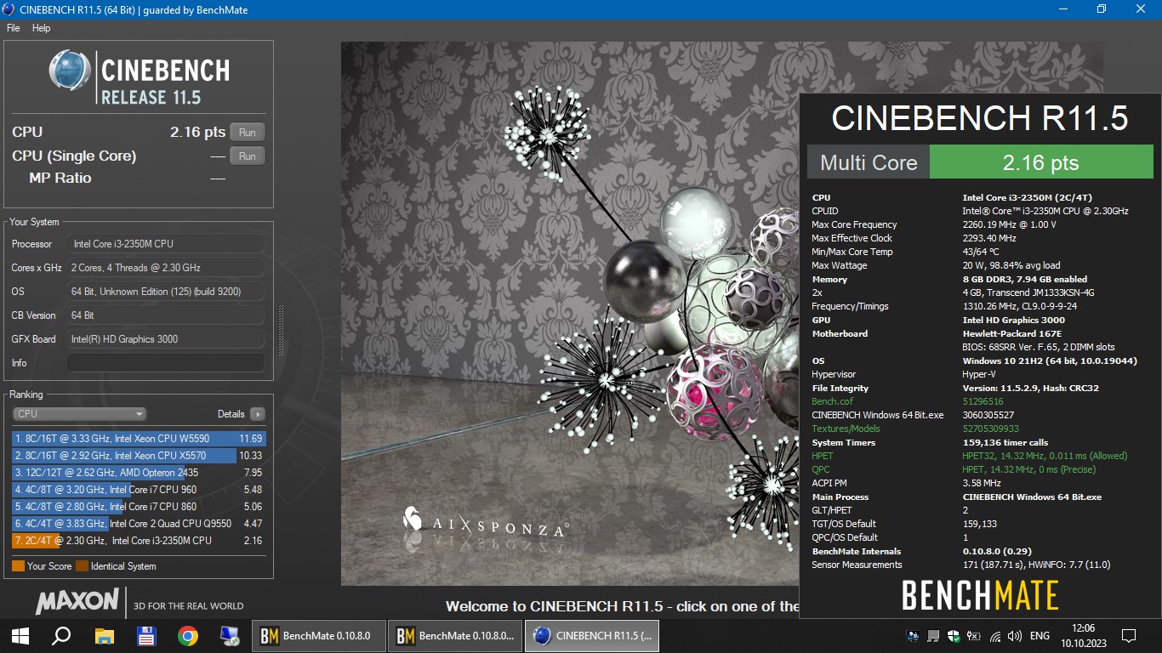Image resolution: width=1162 pixels, height=653 pixels.
Task: Click the tray monitor utility icon
Action: [x=914, y=635]
